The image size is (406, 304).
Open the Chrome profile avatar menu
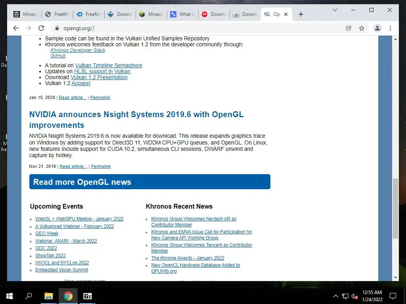tap(377, 28)
